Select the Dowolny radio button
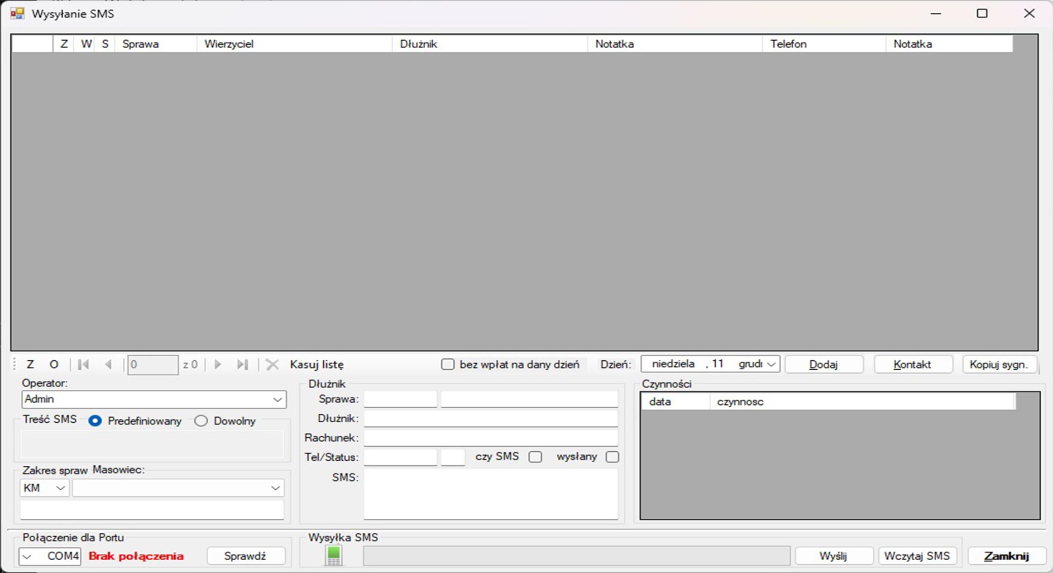The width and height of the screenshot is (1053, 573). tap(201, 421)
